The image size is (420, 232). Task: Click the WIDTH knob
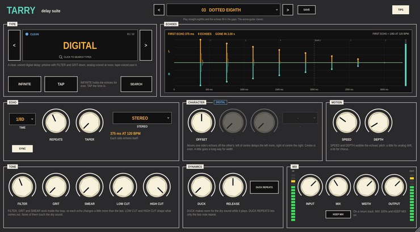tap(366, 187)
